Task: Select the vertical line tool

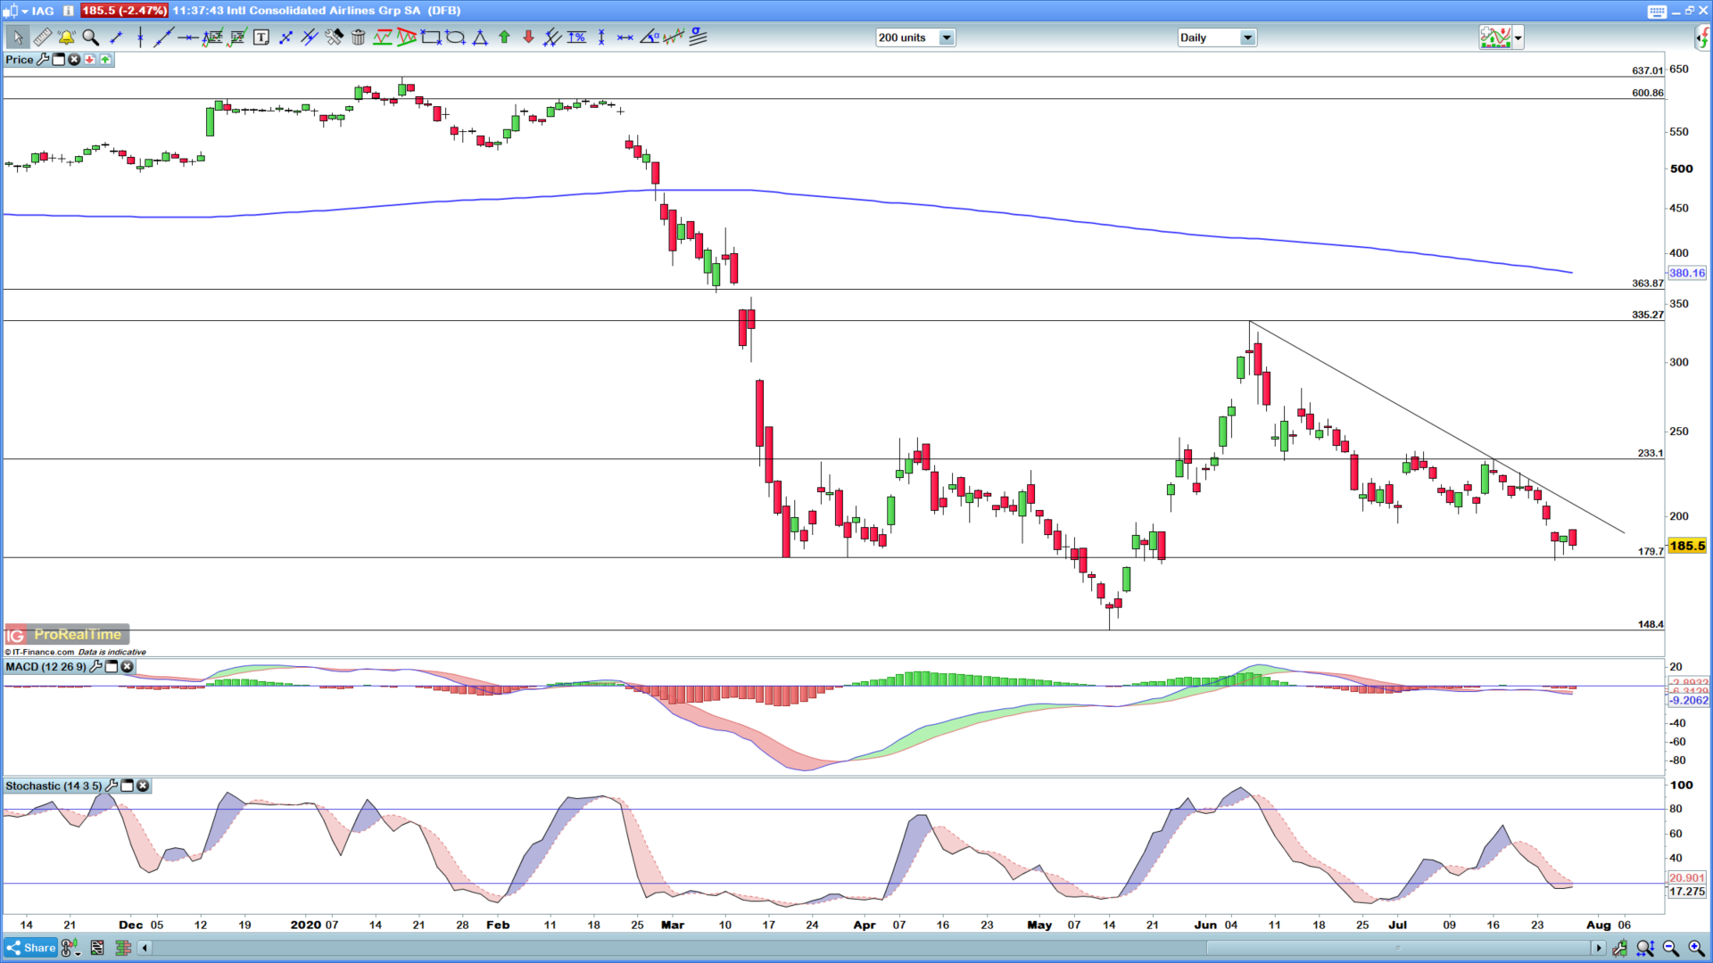Action: 140,37
